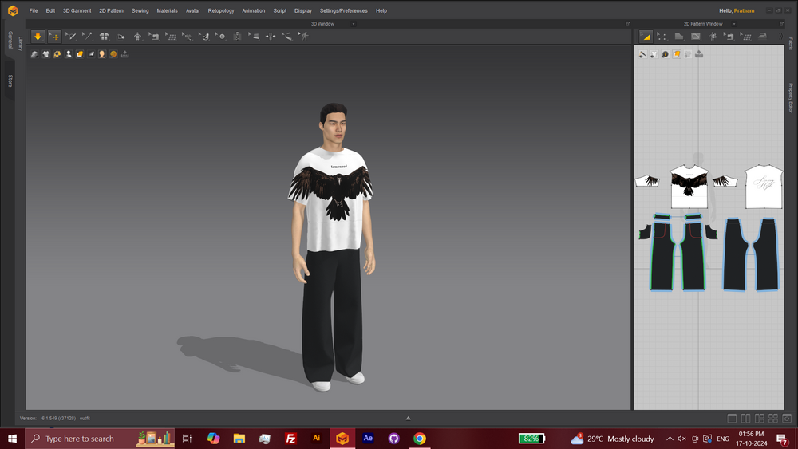Open the Materials menu
Screen dimensions: 798x449
pos(167,10)
